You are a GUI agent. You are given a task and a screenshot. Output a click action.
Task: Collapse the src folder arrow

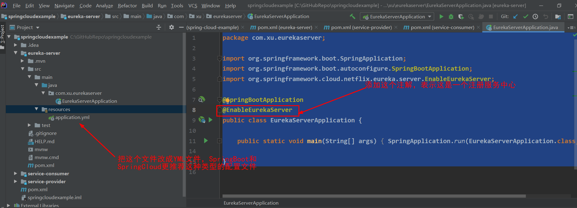point(23,69)
